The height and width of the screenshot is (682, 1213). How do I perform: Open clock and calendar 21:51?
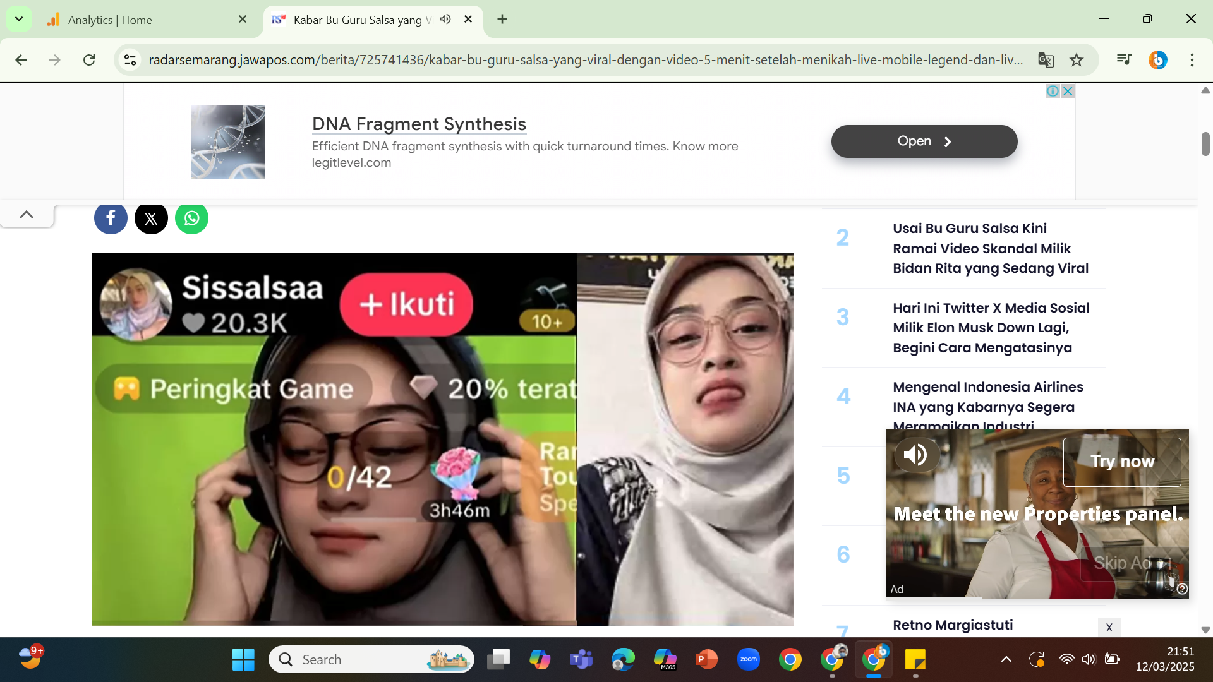(x=1165, y=659)
